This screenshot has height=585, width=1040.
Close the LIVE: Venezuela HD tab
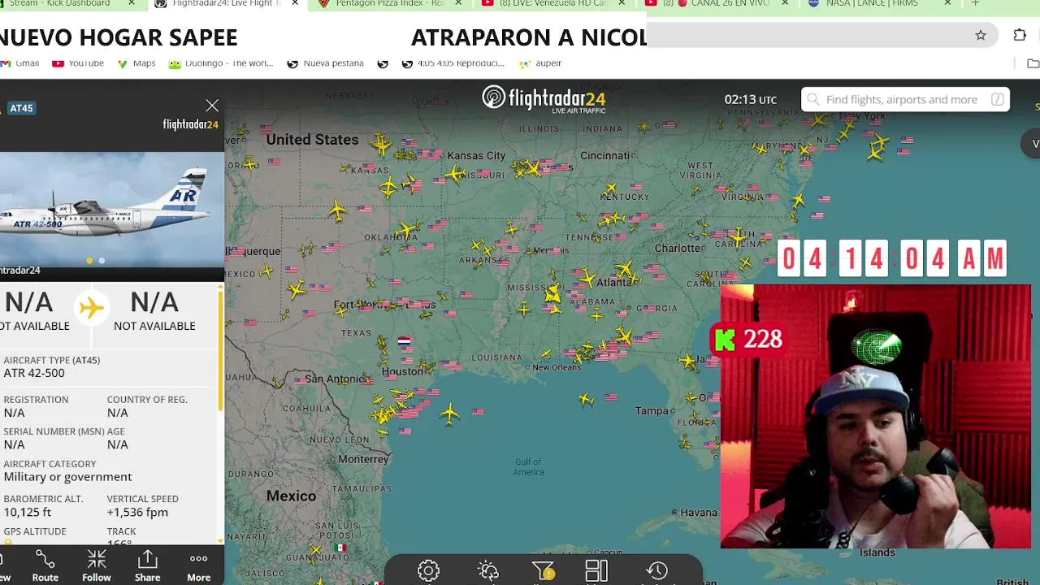click(x=622, y=3)
